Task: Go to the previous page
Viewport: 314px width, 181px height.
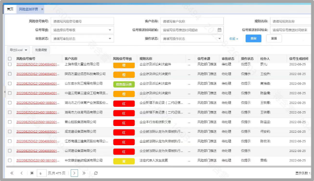Action: [x=21, y=173]
